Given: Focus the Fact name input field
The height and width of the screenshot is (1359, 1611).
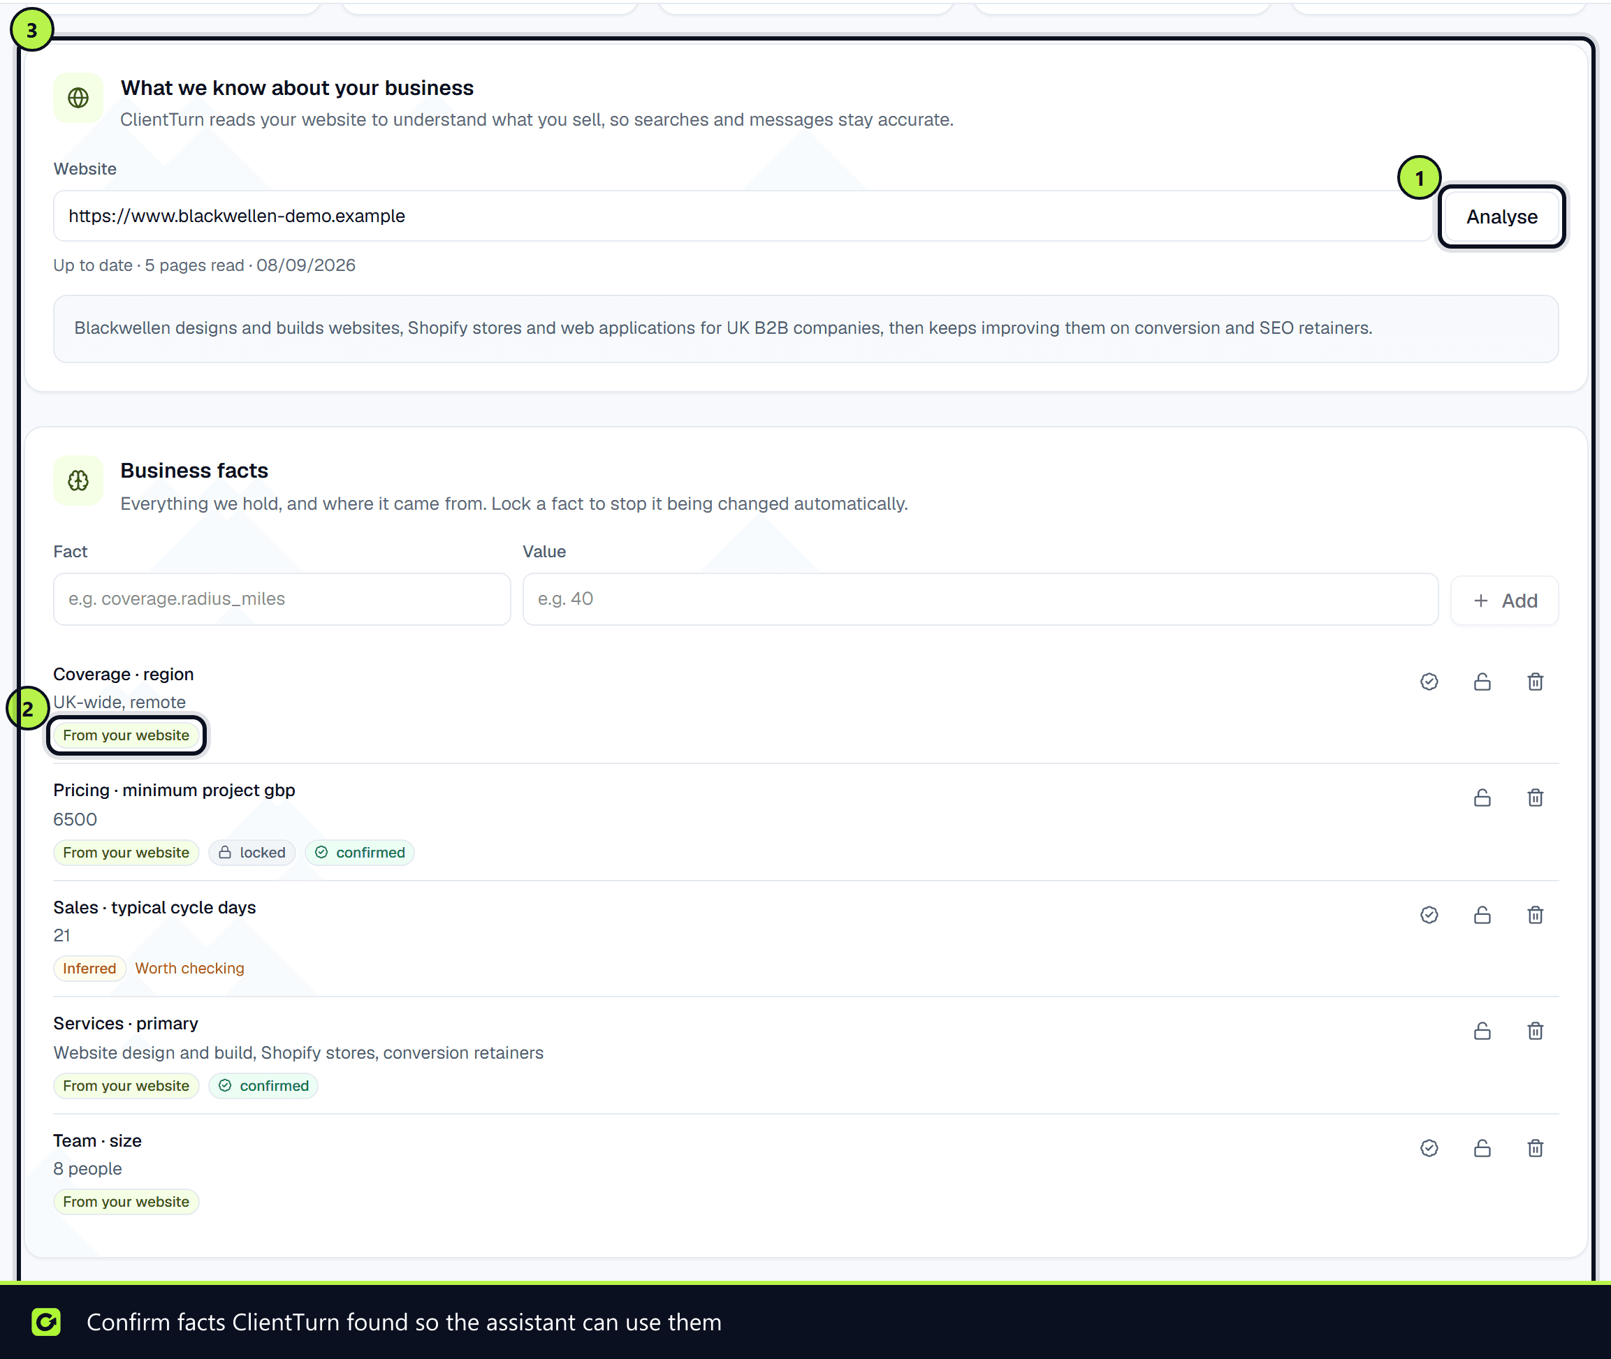Looking at the screenshot, I should click(x=282, y=598).
